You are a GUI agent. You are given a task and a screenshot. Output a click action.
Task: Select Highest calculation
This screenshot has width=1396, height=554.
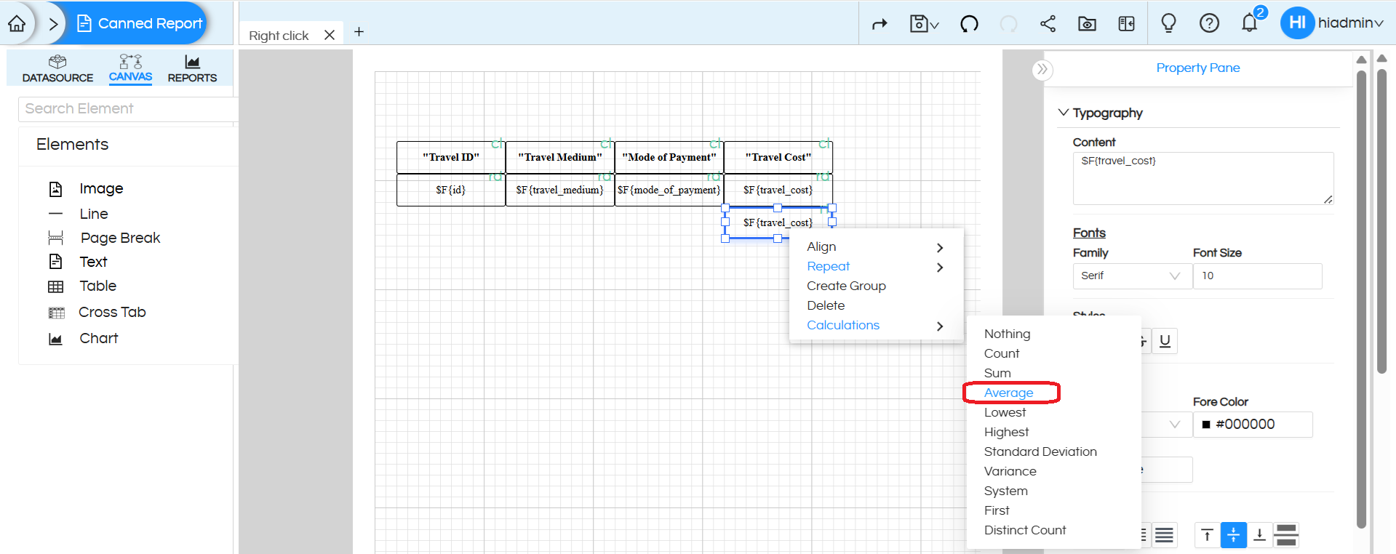coord(1006,432)
